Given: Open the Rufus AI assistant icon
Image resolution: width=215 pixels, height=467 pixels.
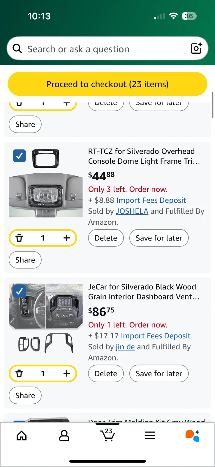Looking at the screenshot, I should (x=193, y=435).
